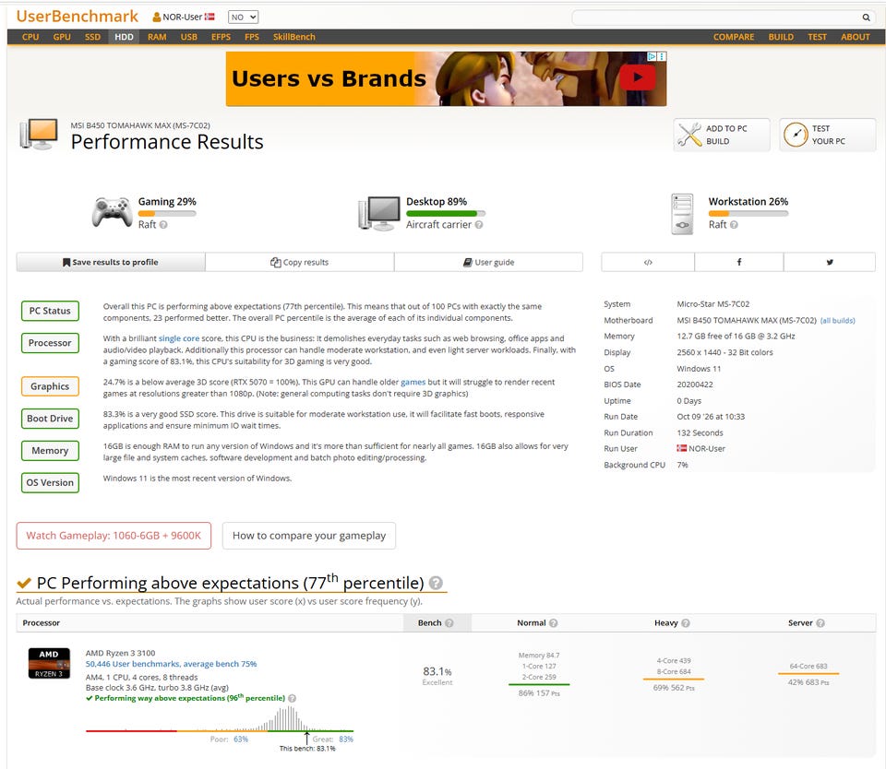Open 50,446 User benchmarks link

coord(172,664)
